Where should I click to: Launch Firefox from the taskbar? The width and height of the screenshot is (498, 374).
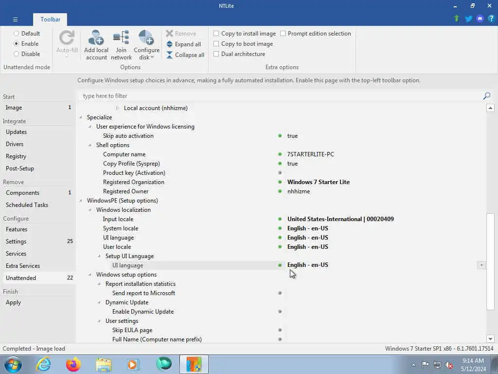pyautogui.click(x=73, y=364)
